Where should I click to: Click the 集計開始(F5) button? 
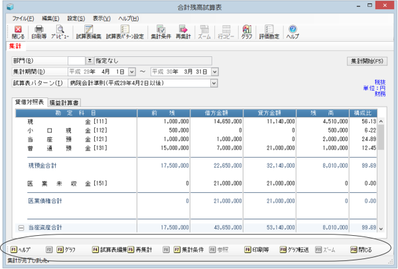(367, 61)
